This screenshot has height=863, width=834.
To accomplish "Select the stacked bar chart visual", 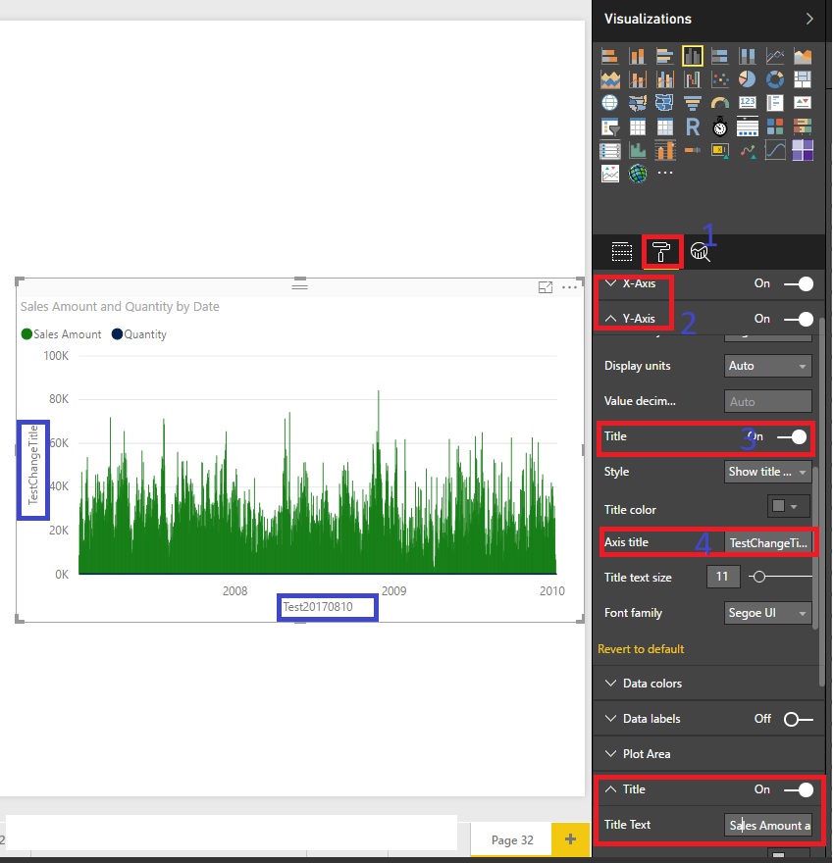I will click(609, 56).
